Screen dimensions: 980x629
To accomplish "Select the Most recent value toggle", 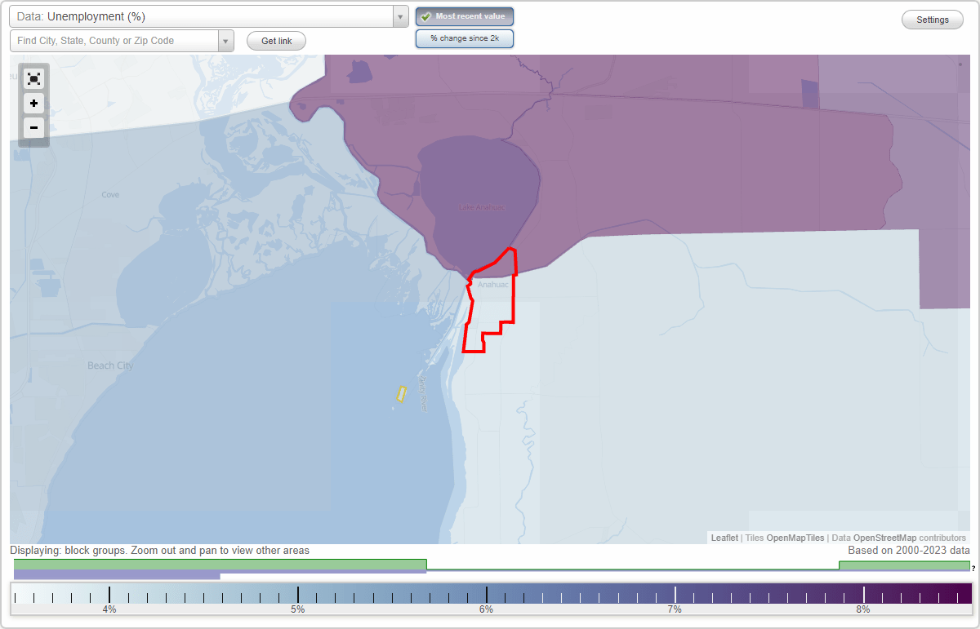I will tap(465, 16).
